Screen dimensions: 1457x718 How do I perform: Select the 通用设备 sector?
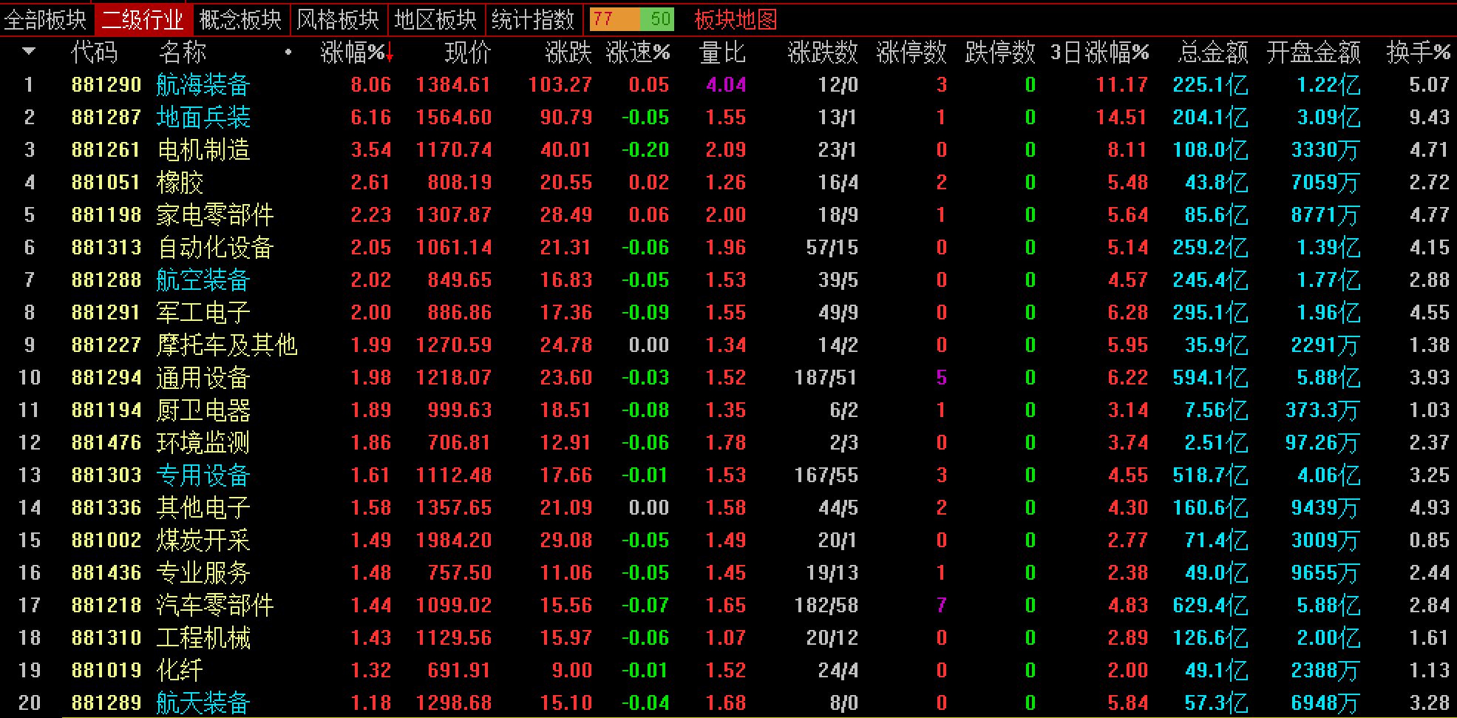(x=203, y=377)
